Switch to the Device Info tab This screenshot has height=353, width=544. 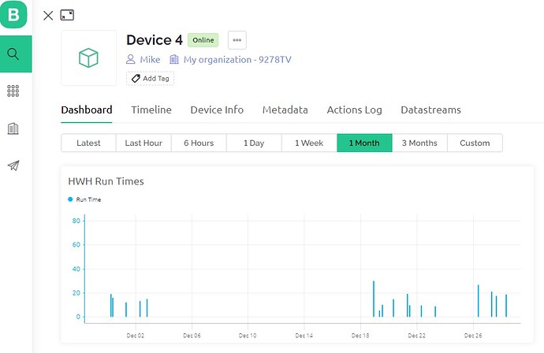[217, 110]
